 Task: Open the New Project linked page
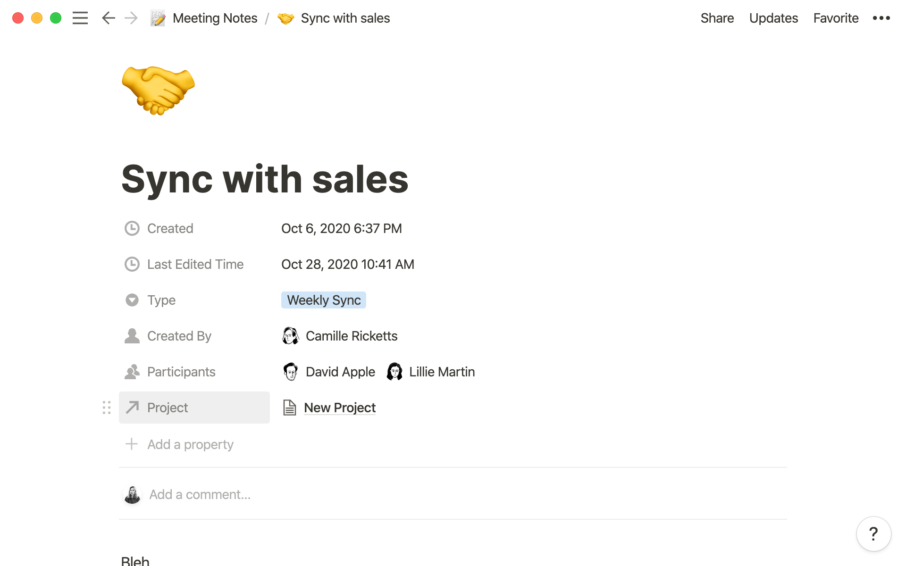(x=340, y=408)
